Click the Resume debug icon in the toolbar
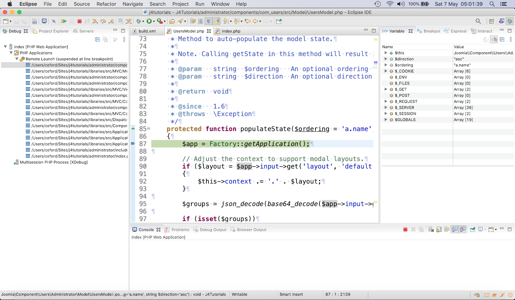 pyautogui.click(x=64, y=21)
